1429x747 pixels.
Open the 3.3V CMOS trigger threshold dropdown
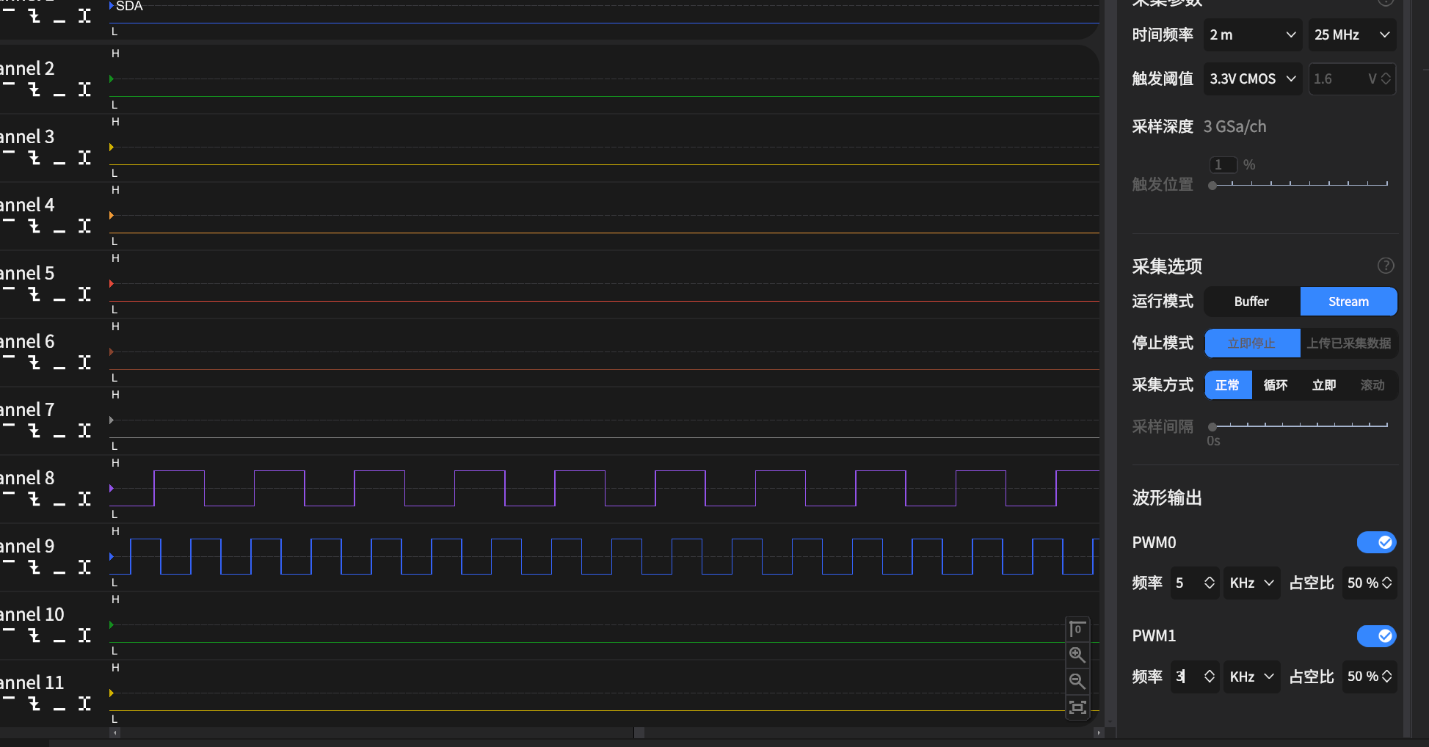(1252, 79)
